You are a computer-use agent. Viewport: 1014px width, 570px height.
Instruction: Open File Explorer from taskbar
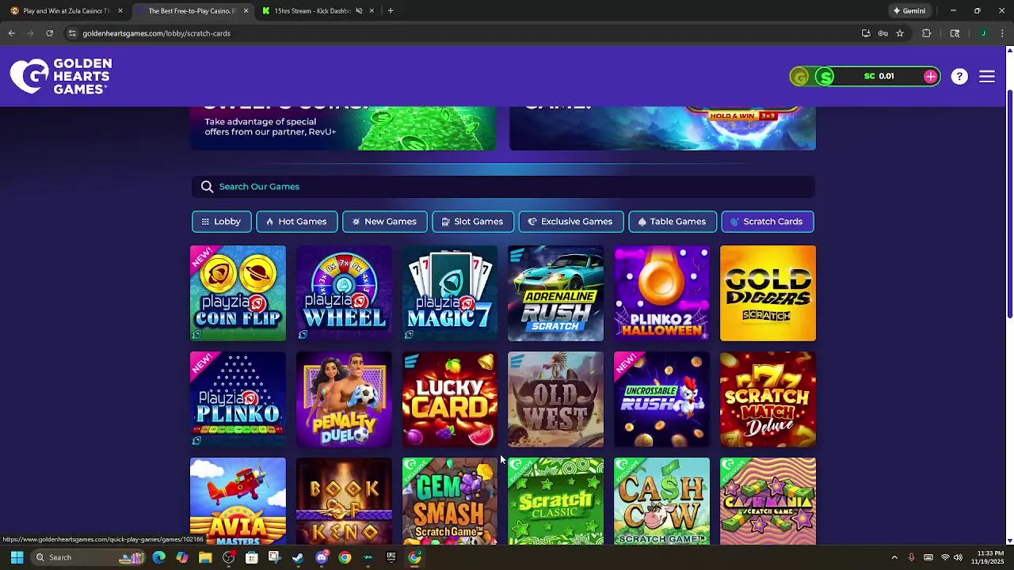[x=205, y=557]
